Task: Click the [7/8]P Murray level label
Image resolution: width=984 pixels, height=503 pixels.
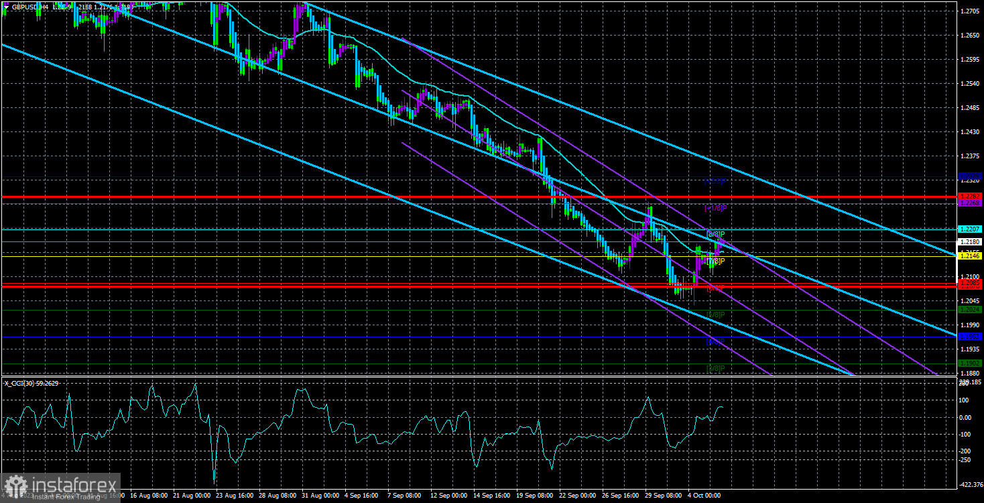Action: point(716,261)
